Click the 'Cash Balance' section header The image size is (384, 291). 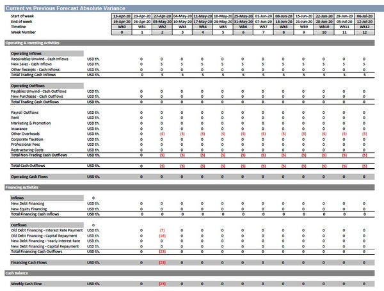(x=17, y=273)
